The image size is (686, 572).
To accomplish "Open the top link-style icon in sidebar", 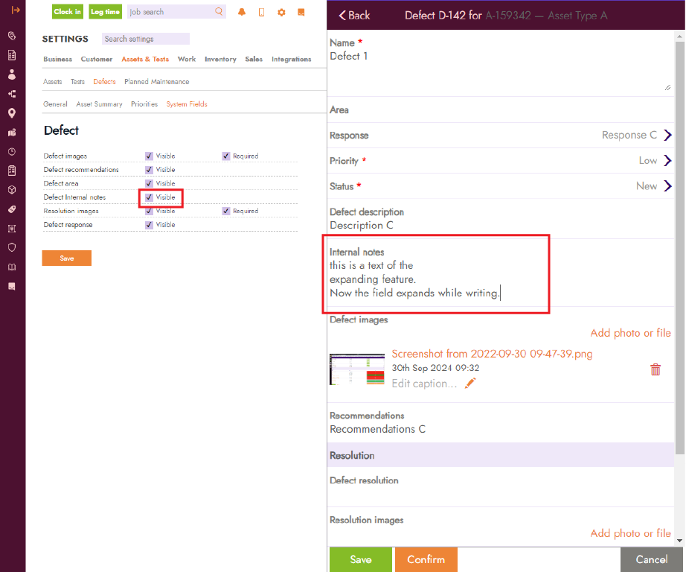I will tap(12, 36).
